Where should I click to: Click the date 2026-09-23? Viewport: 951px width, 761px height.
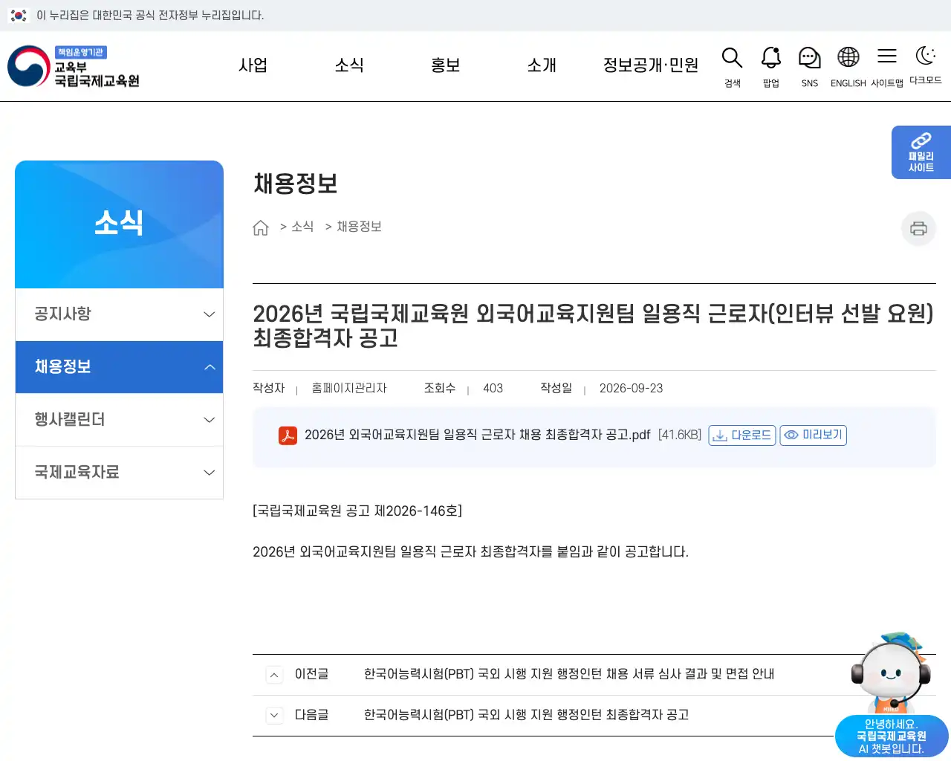click(631, 389)
